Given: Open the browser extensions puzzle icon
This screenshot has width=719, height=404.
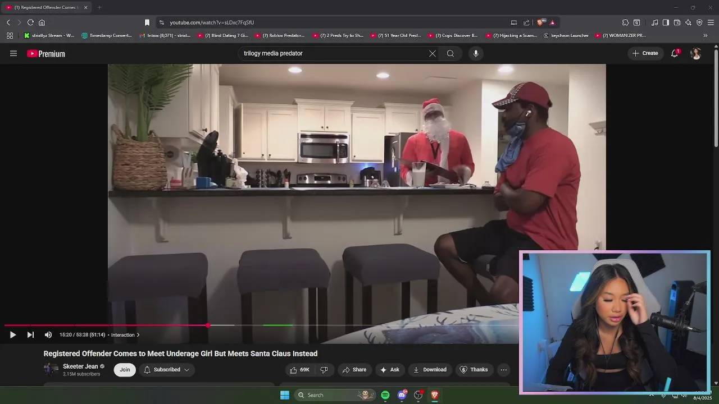Looking at the screenshot, I should (625, 22).
